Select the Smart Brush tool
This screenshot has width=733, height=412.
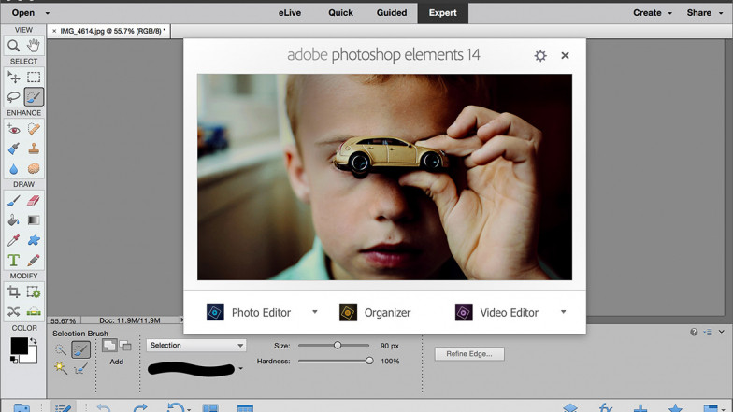[13, 149]
